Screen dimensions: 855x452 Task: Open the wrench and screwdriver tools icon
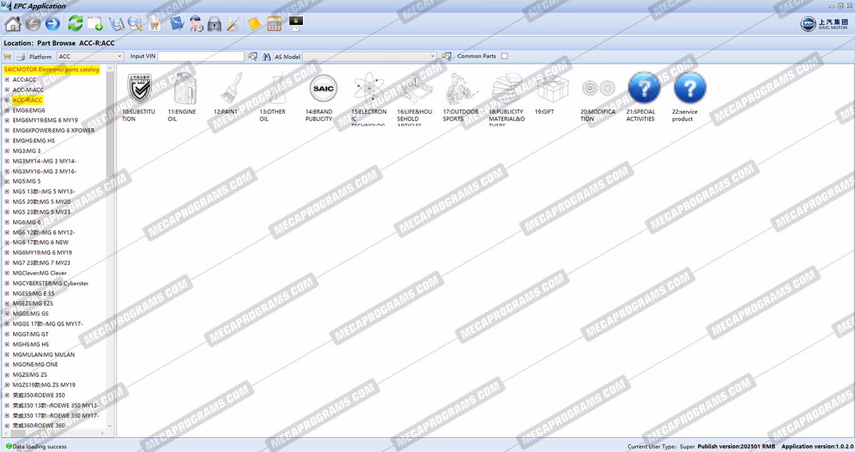click(x=233, y=24)
